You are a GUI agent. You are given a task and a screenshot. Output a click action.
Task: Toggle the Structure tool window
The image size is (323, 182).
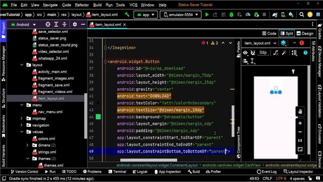(x=4, y=98)
